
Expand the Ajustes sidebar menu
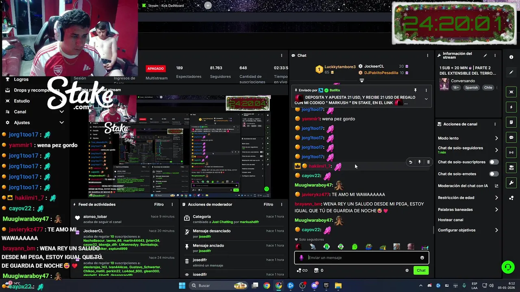(62, 122)
